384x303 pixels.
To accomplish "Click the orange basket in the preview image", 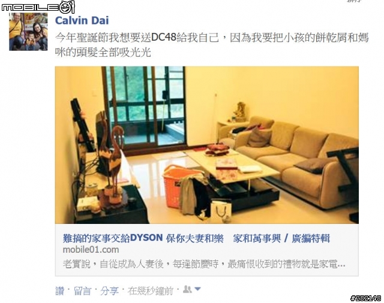I will tap(180, 186).
